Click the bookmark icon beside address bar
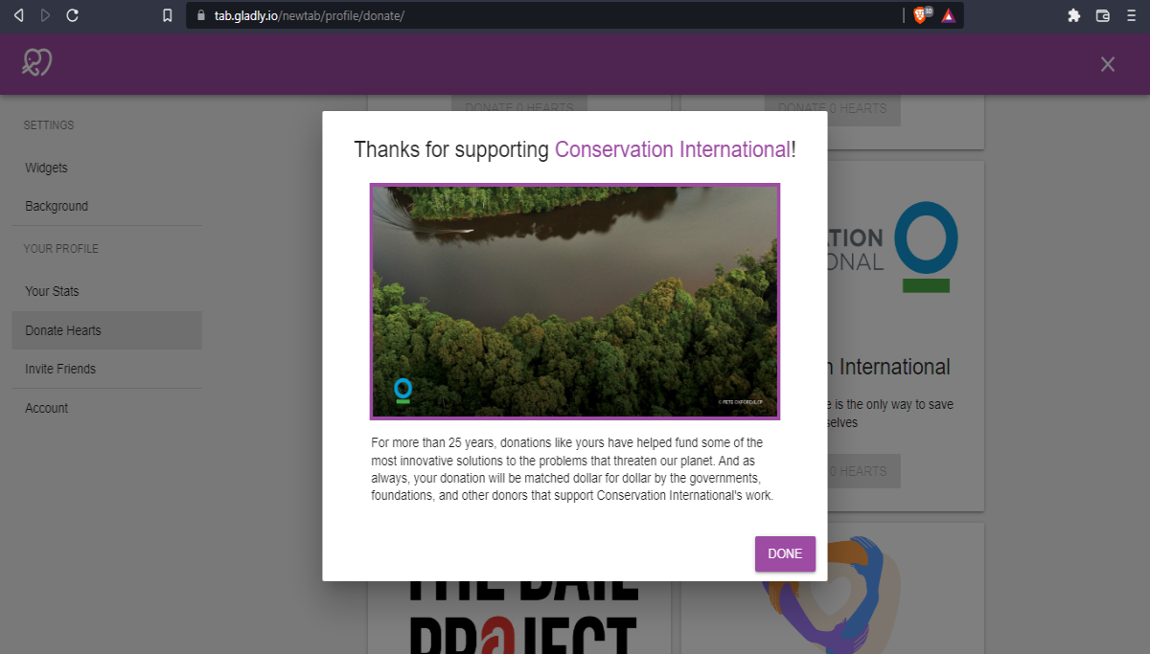 [x=168, y=15]
